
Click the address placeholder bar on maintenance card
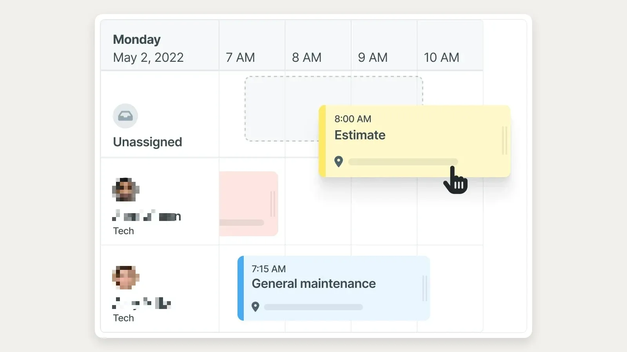pos(313,307)
